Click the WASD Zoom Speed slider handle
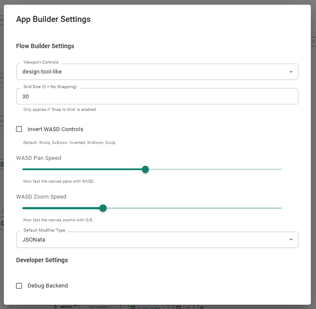Image resolution: width=316 pixels, height=309 pixels. tap(103, 208)
